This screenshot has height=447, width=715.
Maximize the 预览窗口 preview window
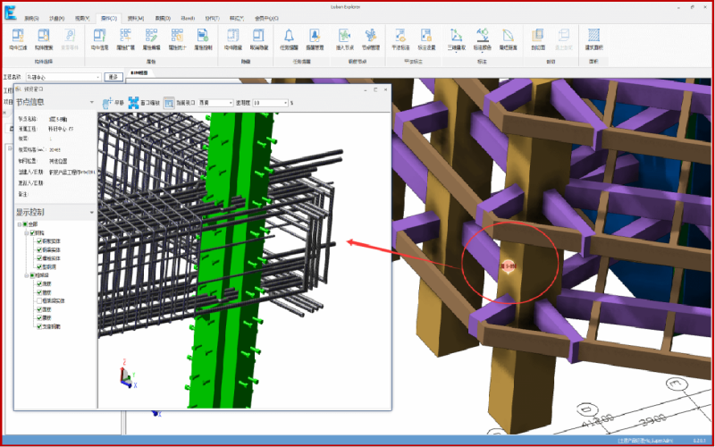375,90
